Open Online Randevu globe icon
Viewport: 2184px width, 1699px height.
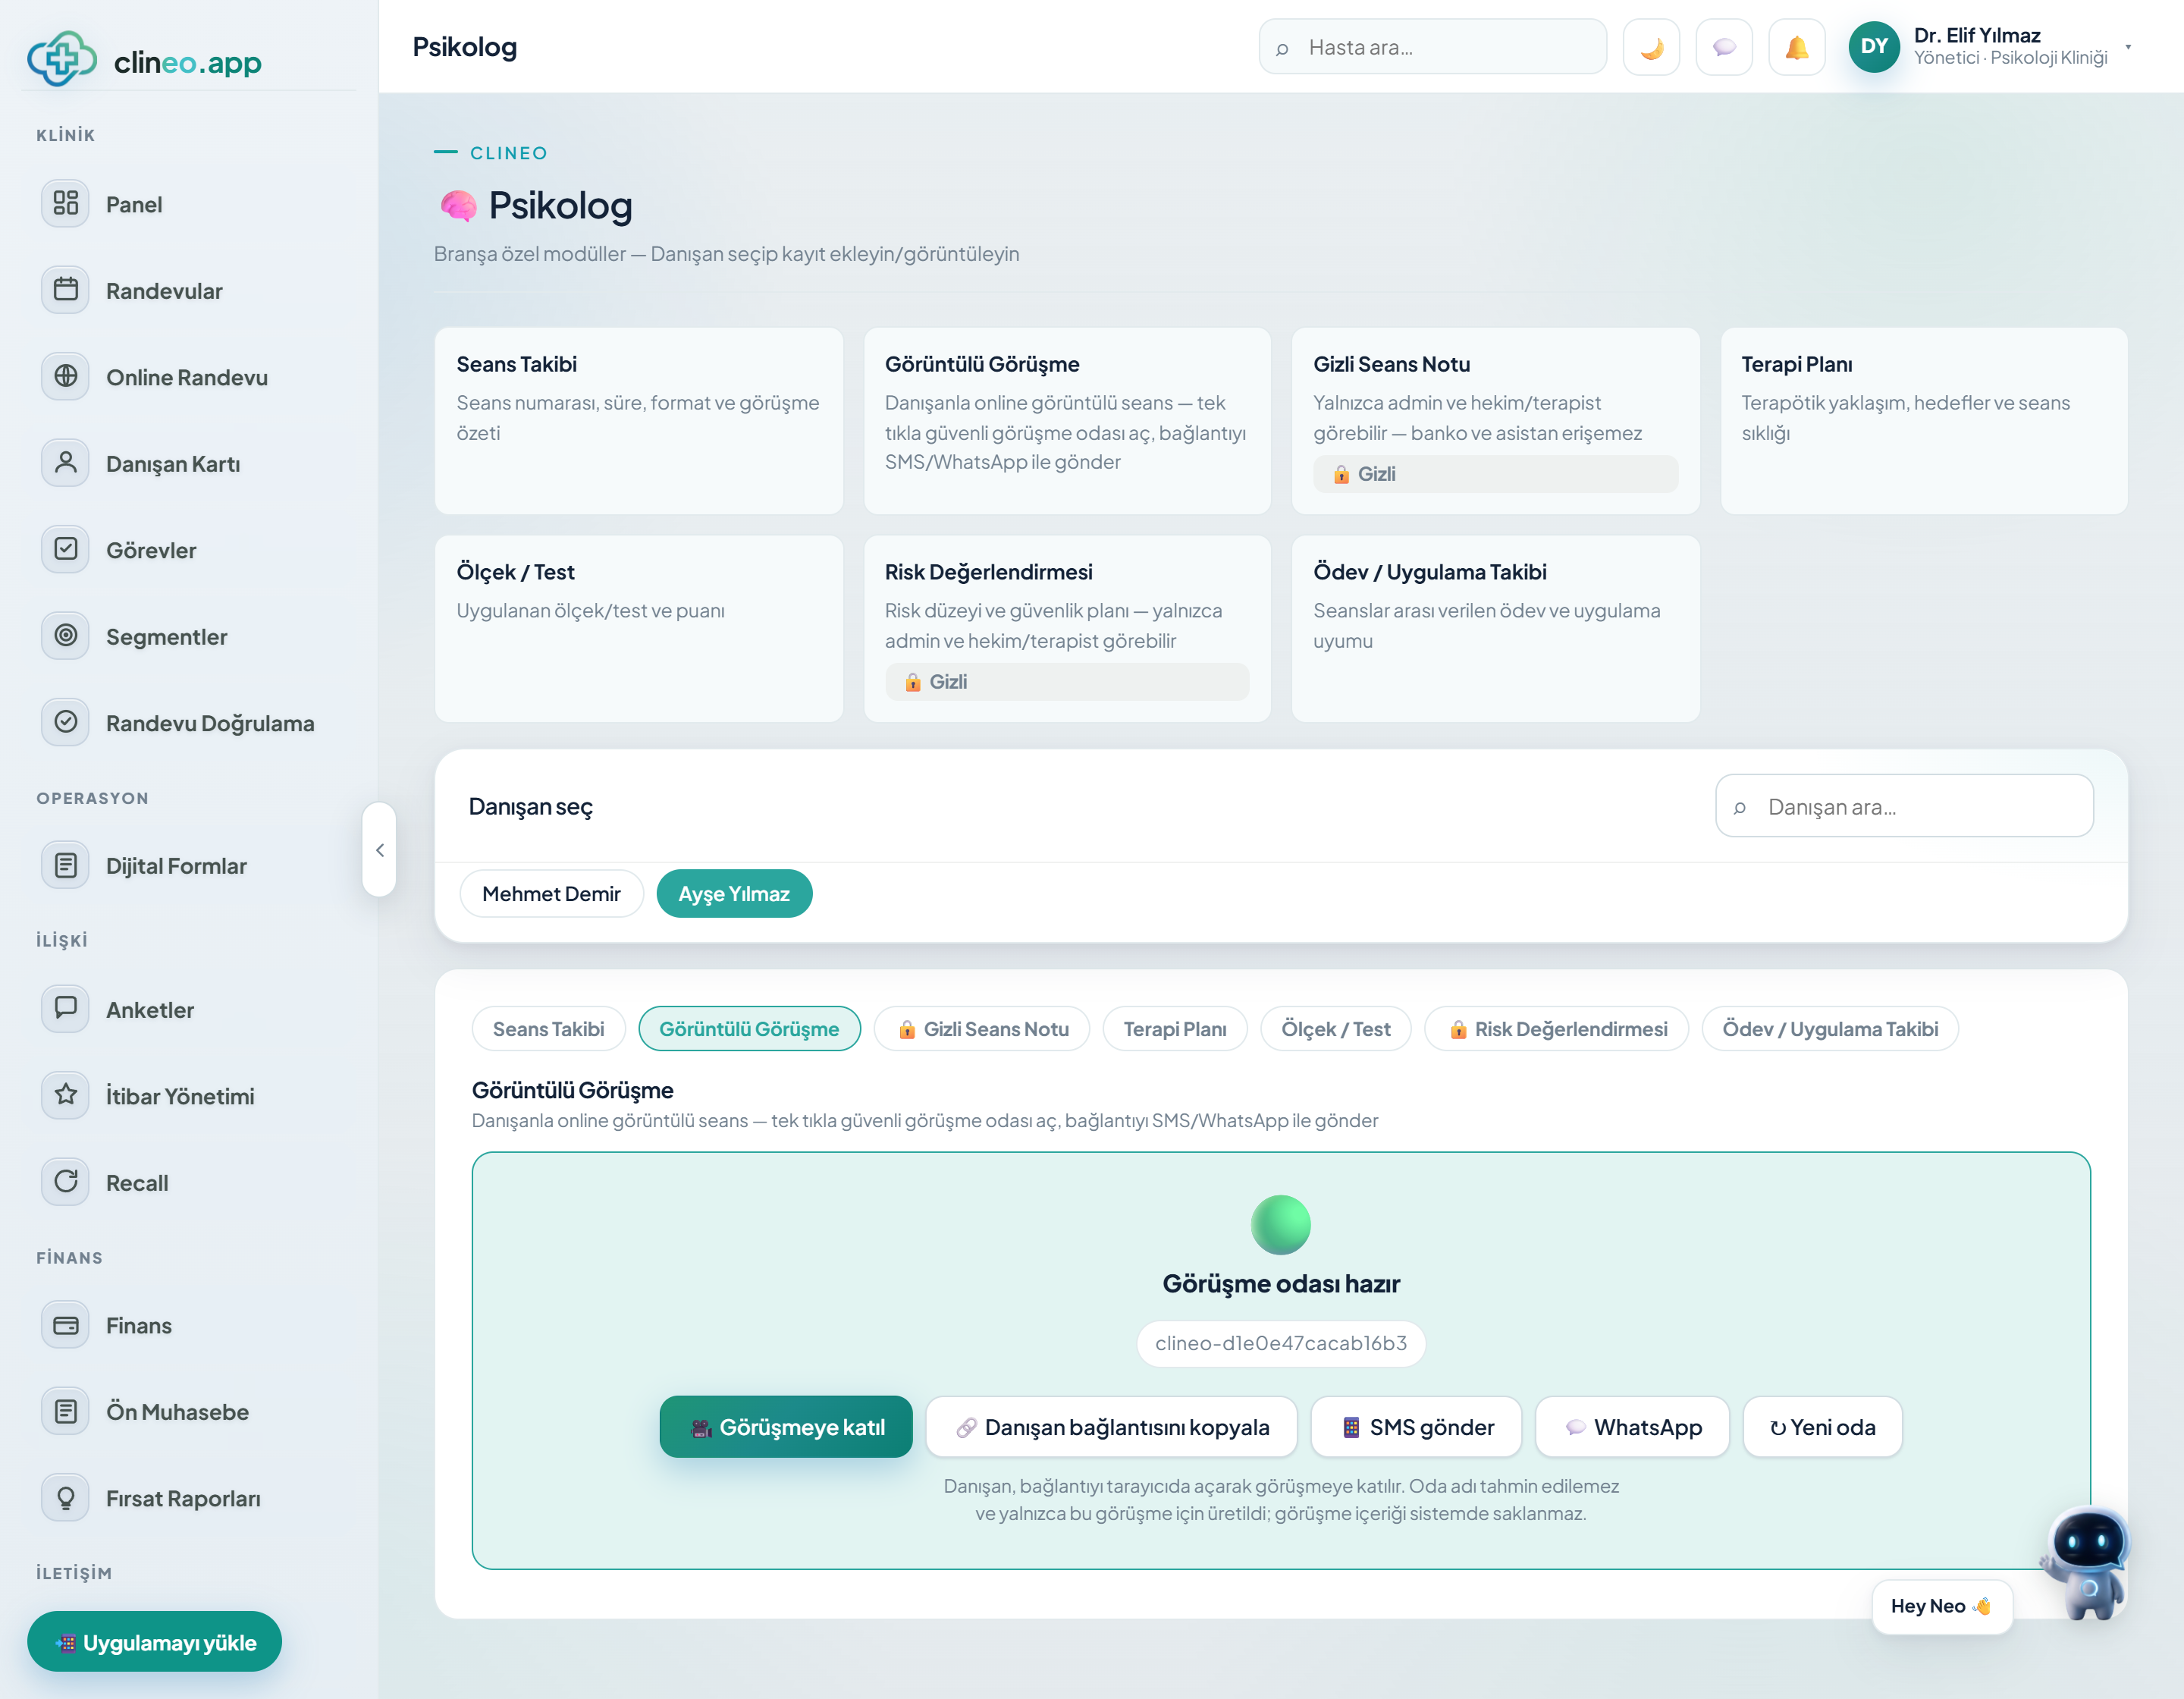pos(65,377)
